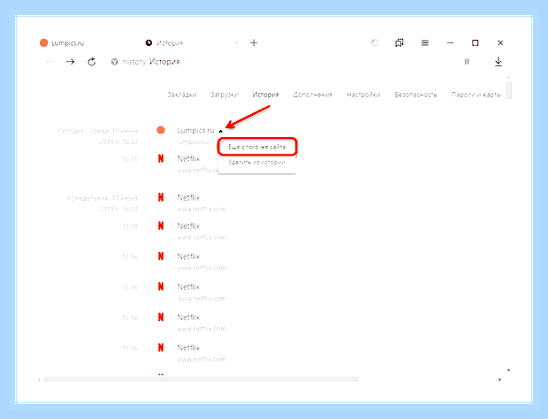Click the scroll right arrow at bottom

coord(499,379)
